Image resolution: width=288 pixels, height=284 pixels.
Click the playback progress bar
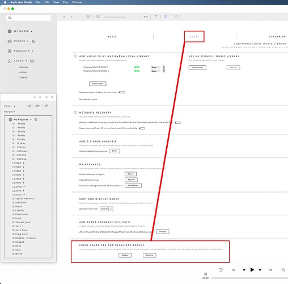(249, 278)
